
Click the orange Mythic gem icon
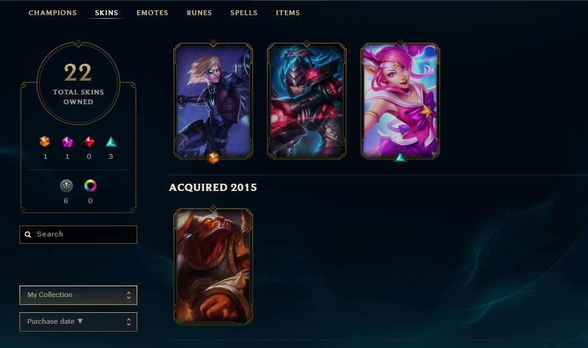click(x=44, y=141)
